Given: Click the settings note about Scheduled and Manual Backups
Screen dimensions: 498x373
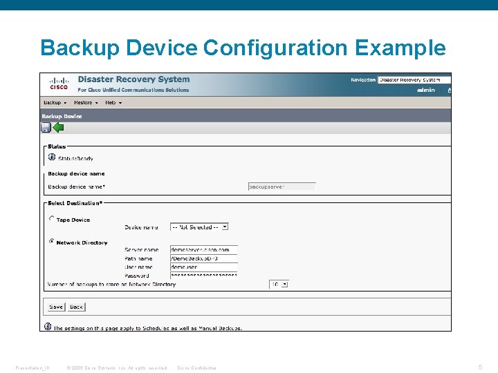Looking at the screenshot, I should coord(148,328).
